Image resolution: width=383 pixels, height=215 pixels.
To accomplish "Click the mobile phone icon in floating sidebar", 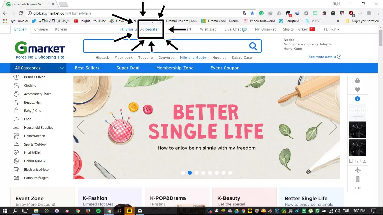I will click(357, 179).
